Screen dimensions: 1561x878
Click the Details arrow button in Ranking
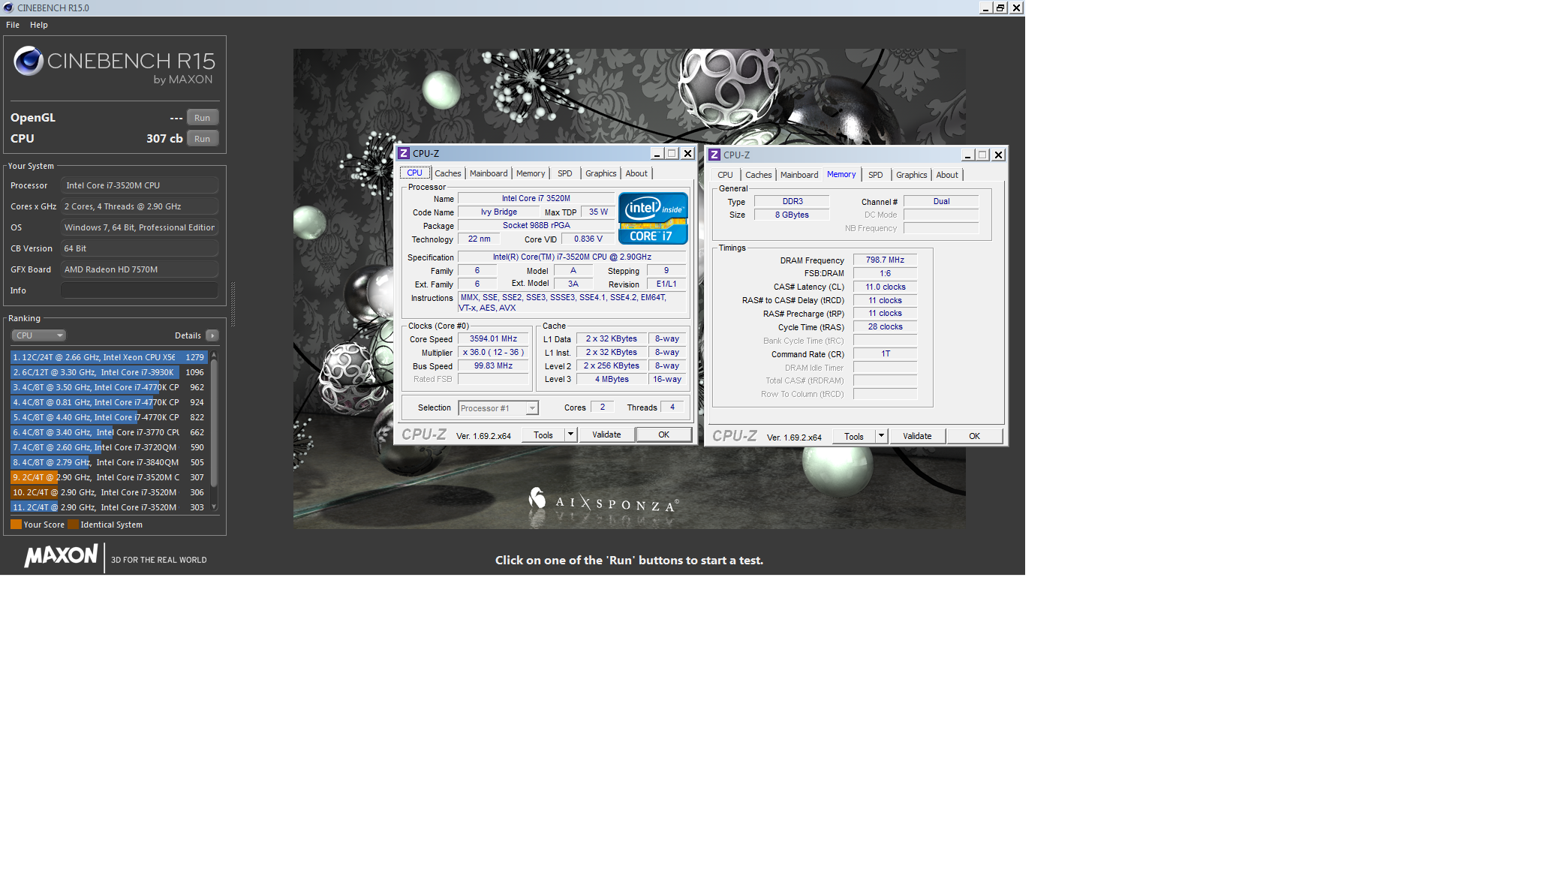pos(212,335)
